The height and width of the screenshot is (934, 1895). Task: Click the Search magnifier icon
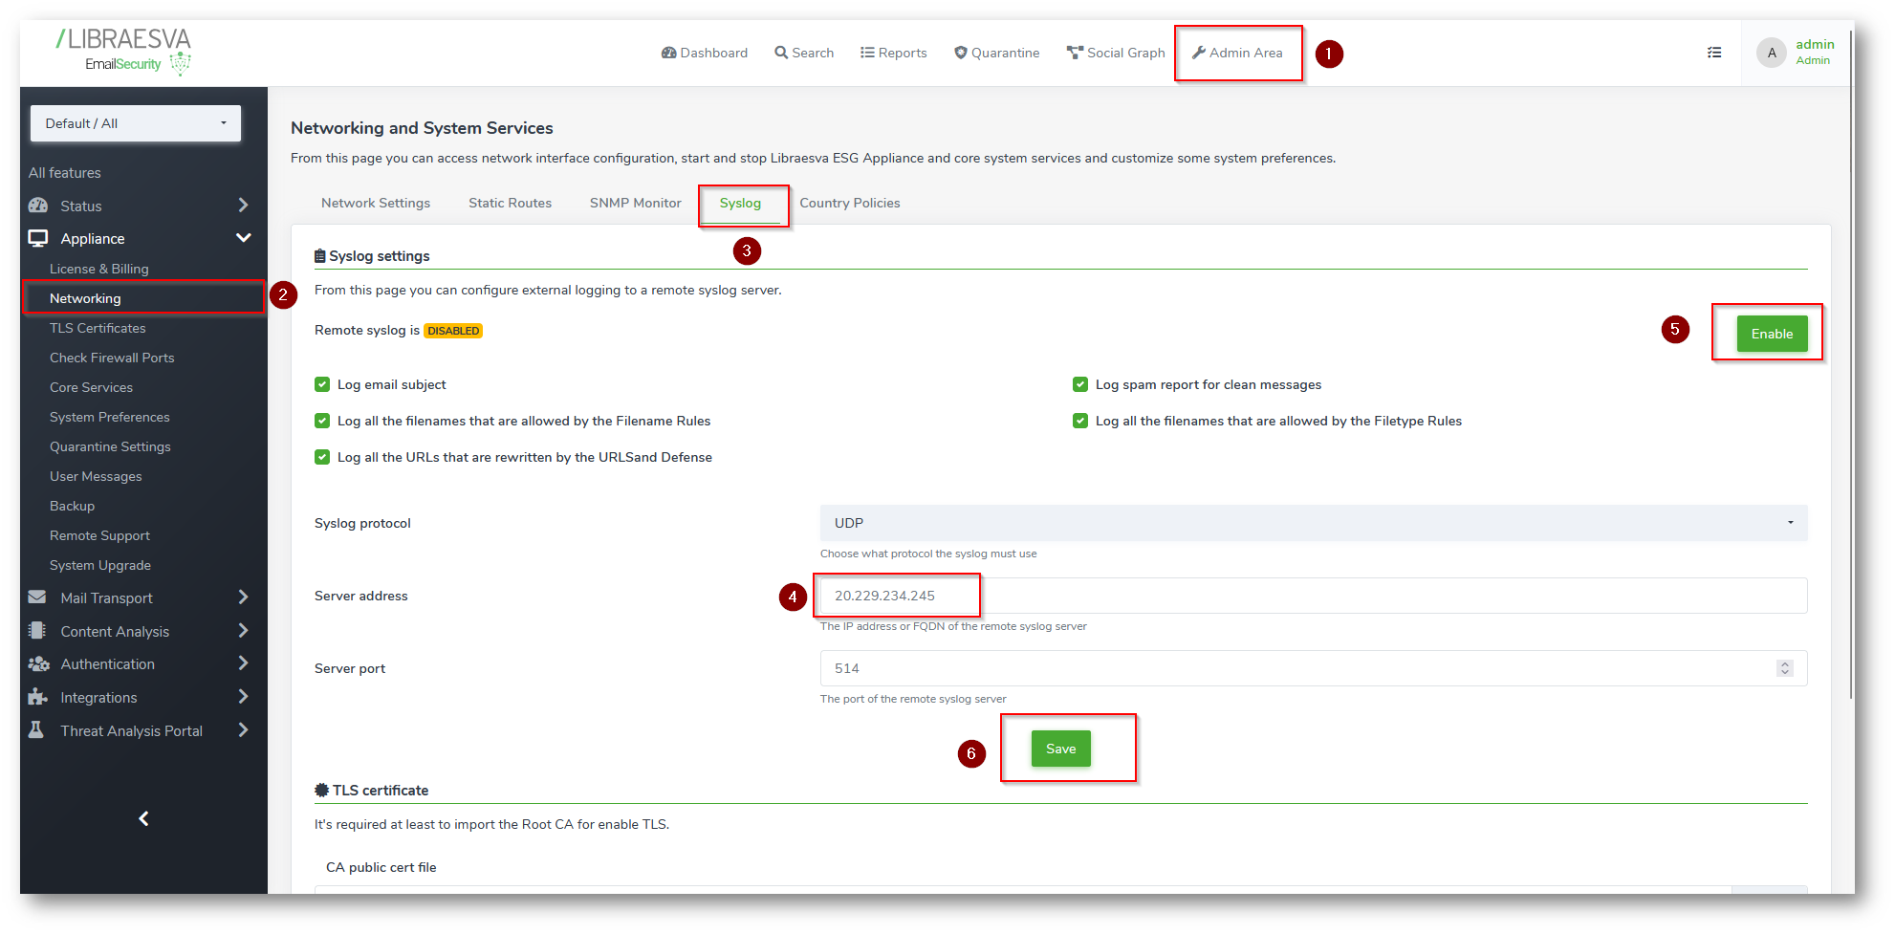tap(781, 53)
